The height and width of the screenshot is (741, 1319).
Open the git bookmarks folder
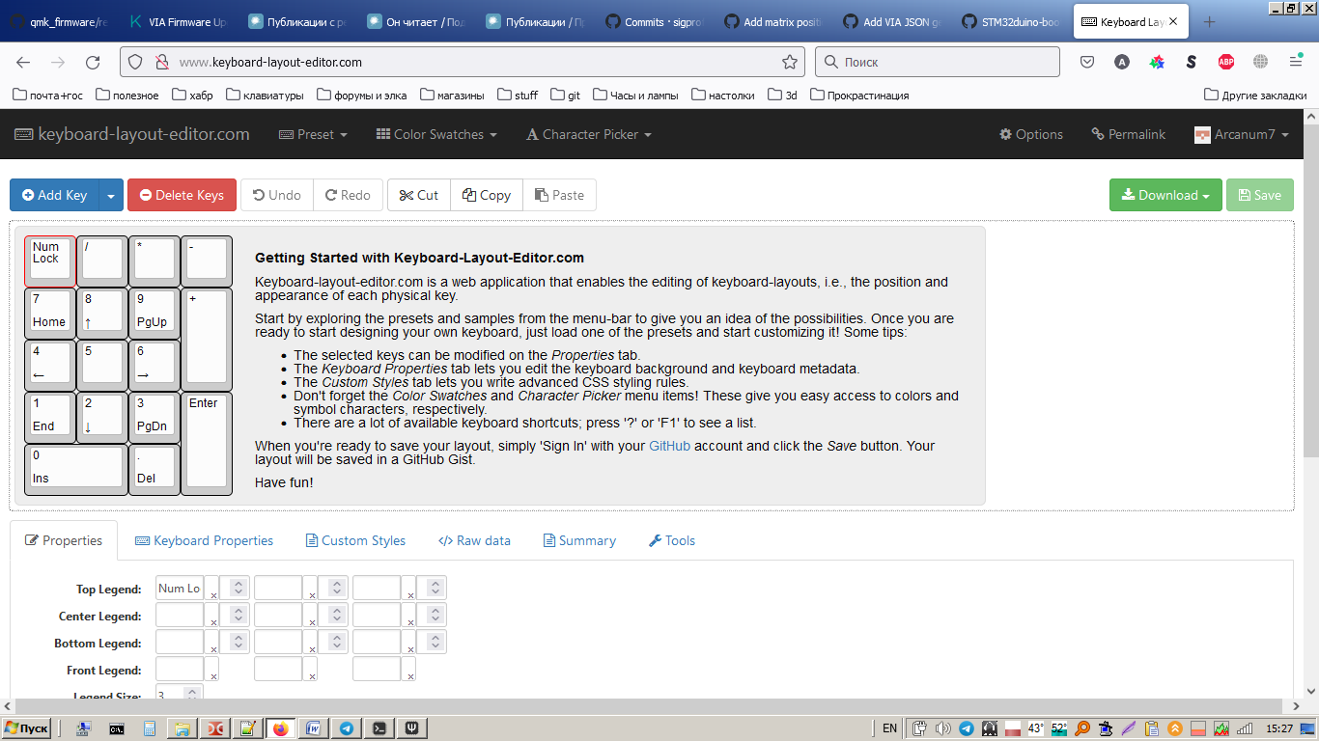(566, 96)
